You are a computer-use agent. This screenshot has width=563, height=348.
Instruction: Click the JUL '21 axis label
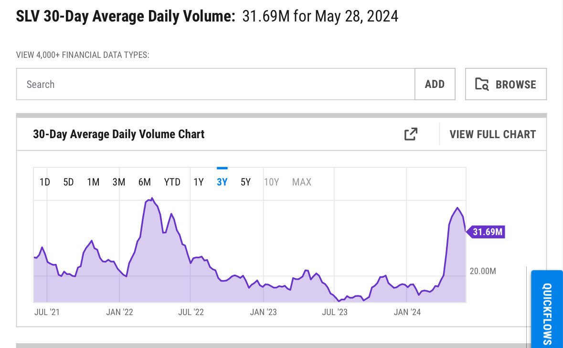(47, 312)
